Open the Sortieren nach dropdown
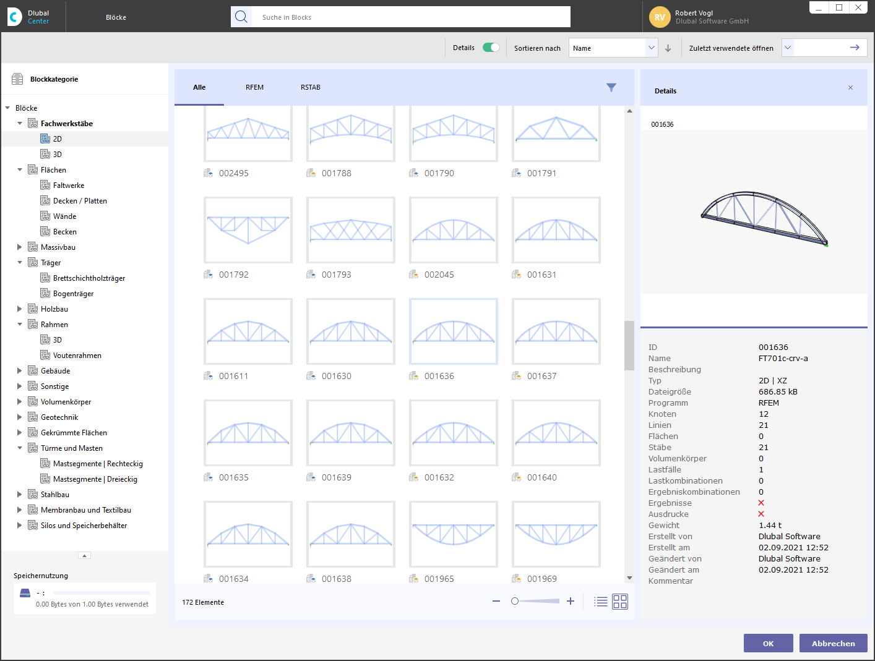The width and height of the screenshot is (875, 661). [613, 48]
